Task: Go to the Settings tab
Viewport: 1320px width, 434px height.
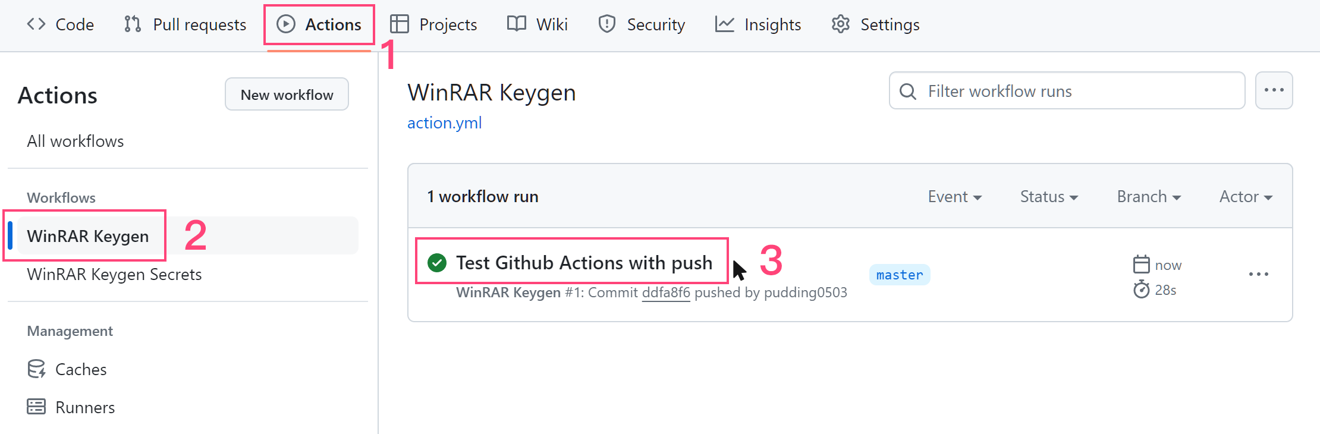Action: click(x=875, y=24)
